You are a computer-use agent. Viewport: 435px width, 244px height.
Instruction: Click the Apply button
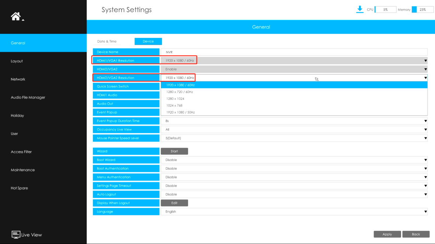(x=387, y=234)
